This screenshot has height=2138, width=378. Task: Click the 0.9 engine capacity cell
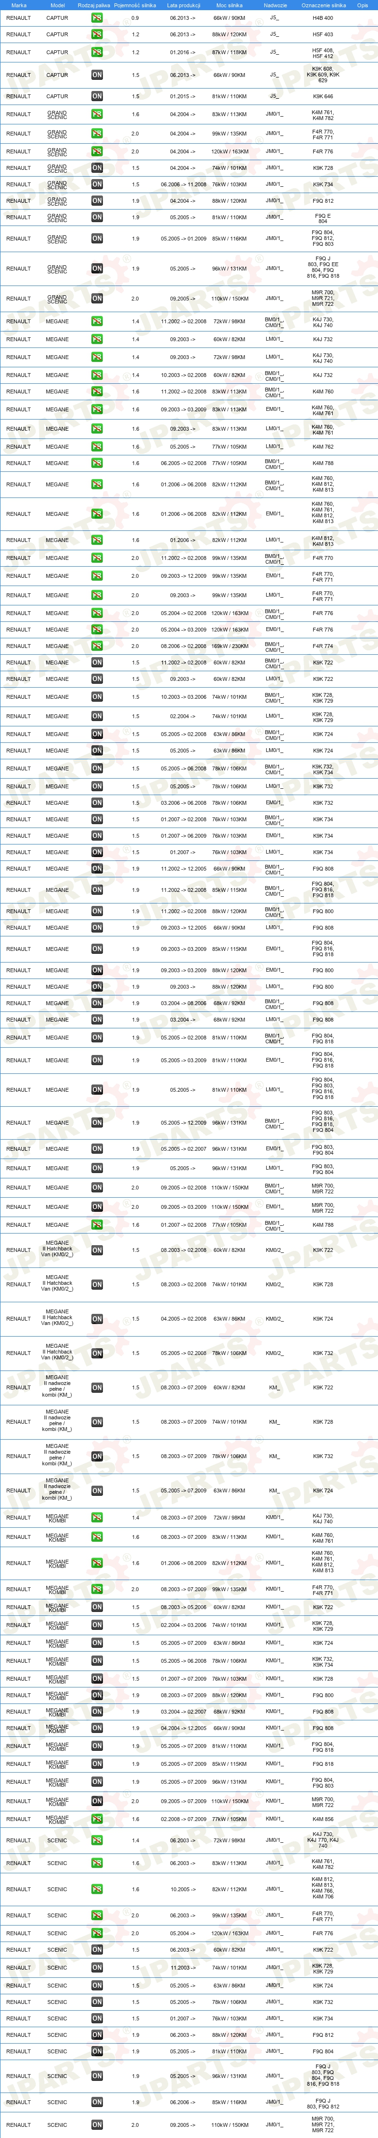point(135,17)
